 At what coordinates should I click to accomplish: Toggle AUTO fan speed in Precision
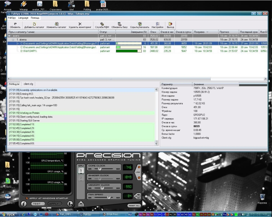[138, 196]
